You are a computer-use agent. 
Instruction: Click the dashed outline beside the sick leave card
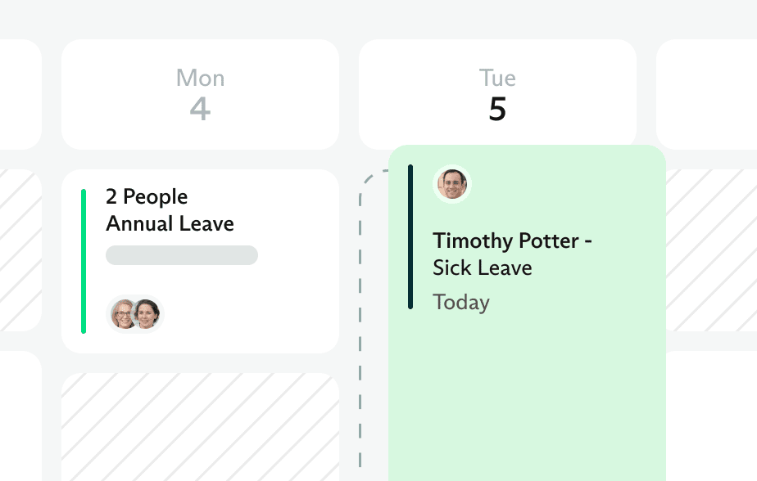[360, 327]
